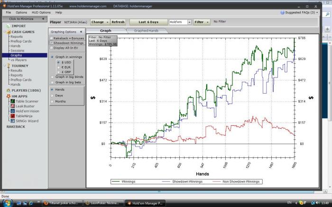Click the Suggested FAQs help icon

tap(282, 13)
